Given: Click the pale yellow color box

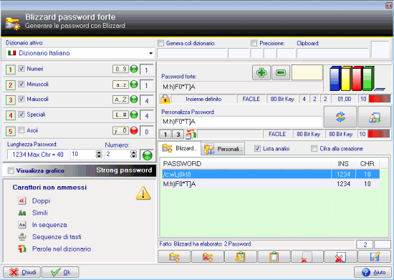Looking at the screenshot, I should tap(307, 72).
